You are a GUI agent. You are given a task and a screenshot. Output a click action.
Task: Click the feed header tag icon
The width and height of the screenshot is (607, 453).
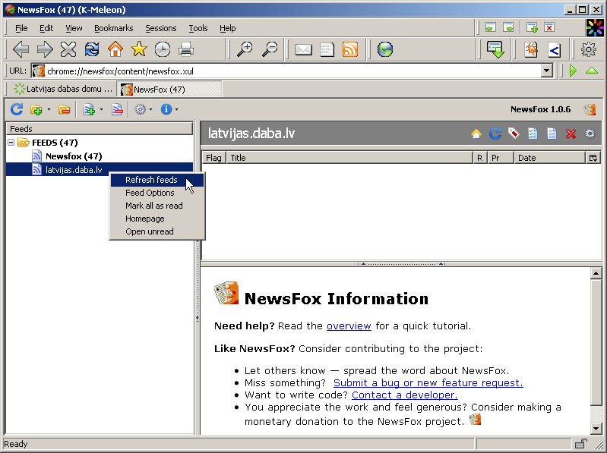tap(514, 134)
